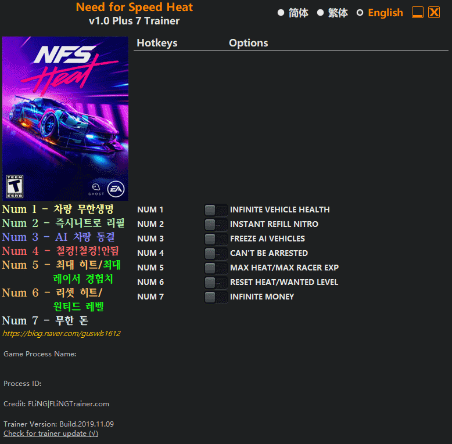Turn on Infinite Money toggle
The image size is (452, 444).
tap(216, 297)
